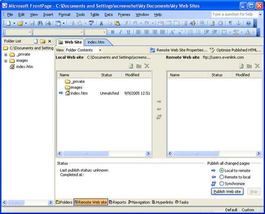Image resolution: width=265 pixels, height=214 pixels.
Task: Open the New page dropdown arrow
Action: (14, 23)
